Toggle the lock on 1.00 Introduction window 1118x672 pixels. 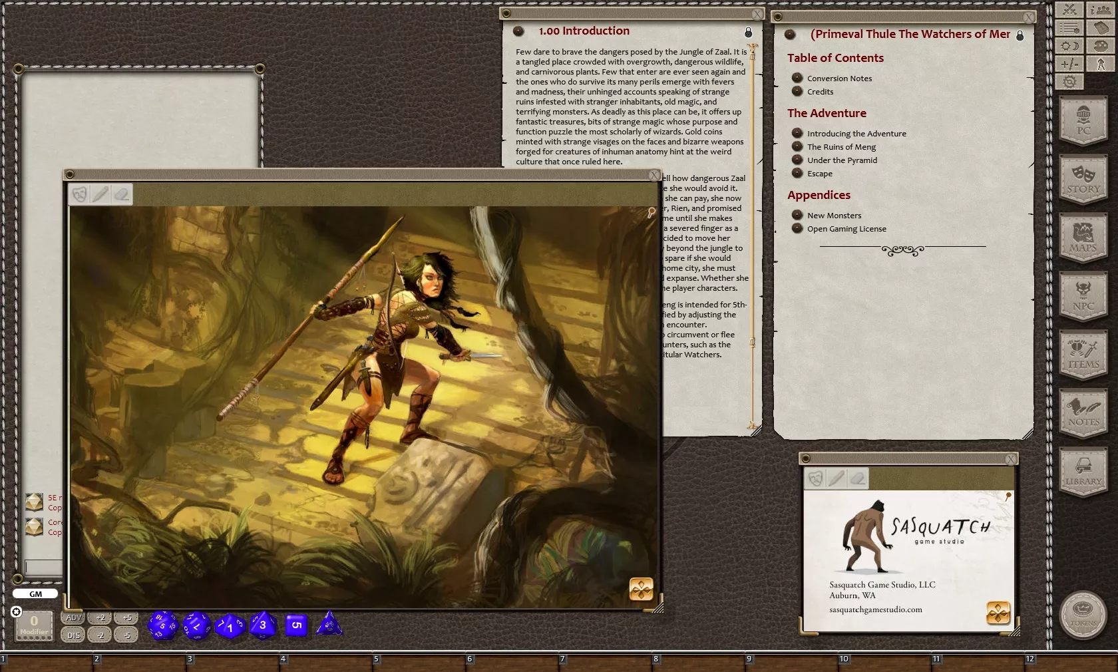(748, 33)
